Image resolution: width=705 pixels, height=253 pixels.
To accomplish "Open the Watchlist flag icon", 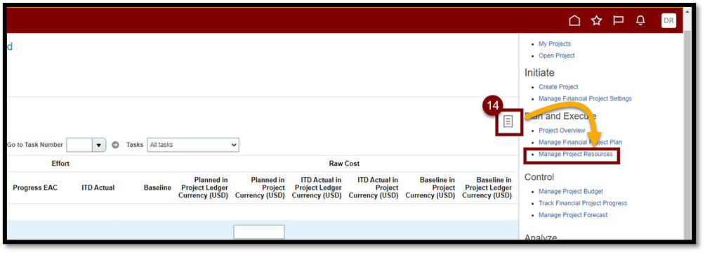I will (x=619, y=20).
